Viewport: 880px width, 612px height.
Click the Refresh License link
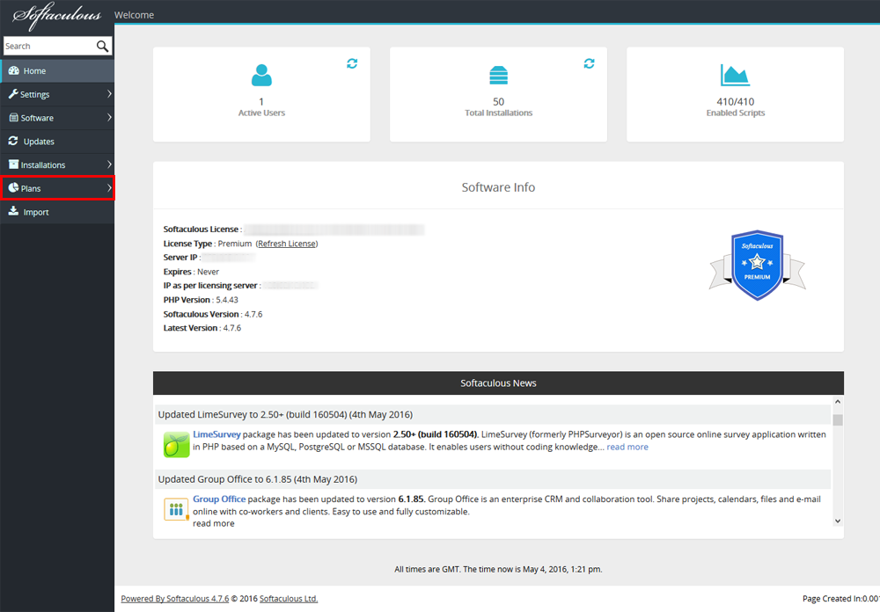287,244
